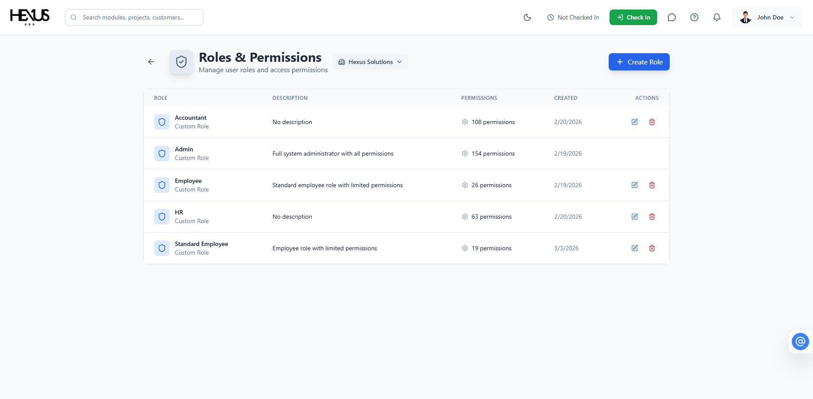Click the HR shield icon

click(162, 217)
